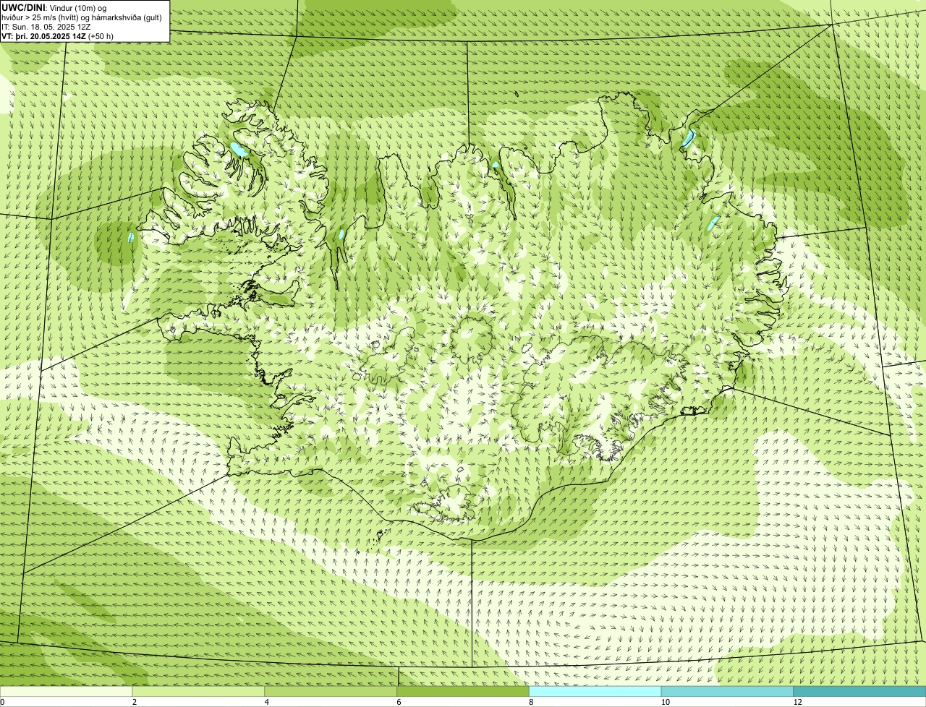Viewport: 926px width, 707px height.
Task: Click the '6' label on the color scale
Action: [399, 702]
